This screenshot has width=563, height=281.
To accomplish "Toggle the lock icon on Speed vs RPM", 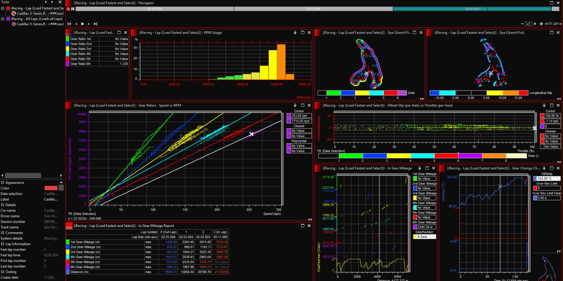I will (x=295, y=105).
